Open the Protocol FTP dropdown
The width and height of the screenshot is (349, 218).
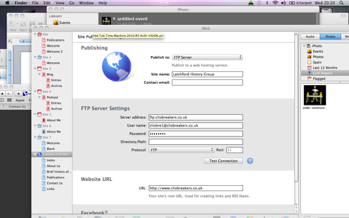(x=181, y=150)
